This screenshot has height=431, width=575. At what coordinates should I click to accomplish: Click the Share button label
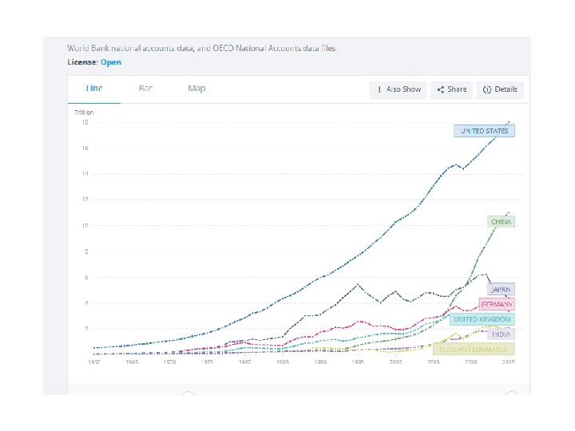(457, 89)
